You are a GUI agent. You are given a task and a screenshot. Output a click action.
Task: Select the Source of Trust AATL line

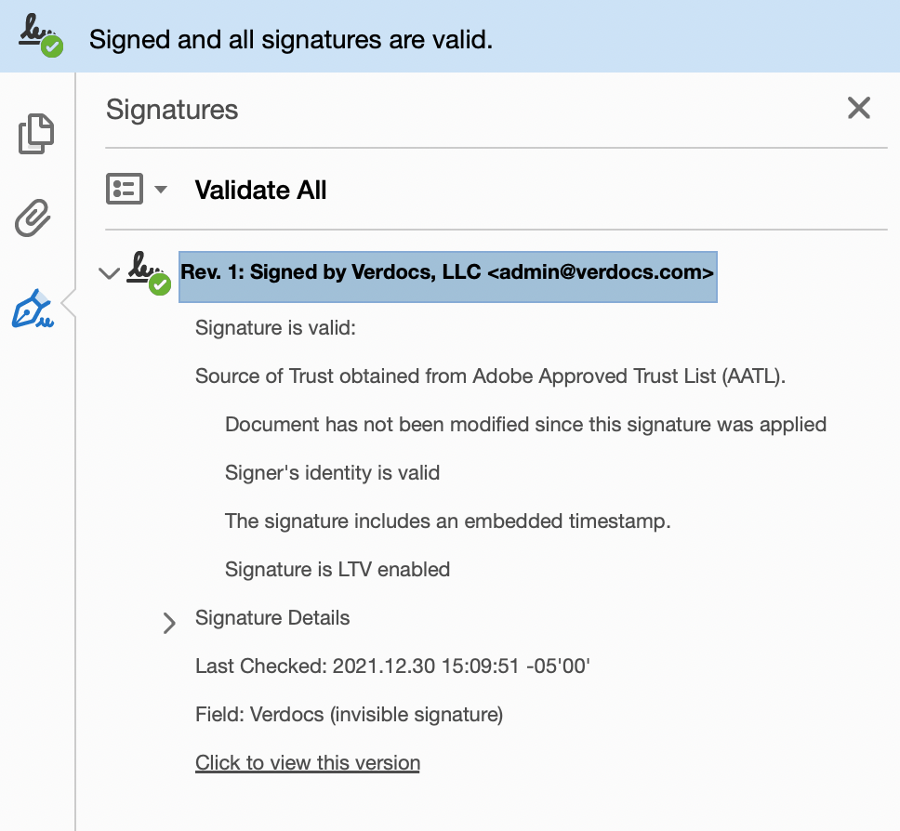(491, 376)
